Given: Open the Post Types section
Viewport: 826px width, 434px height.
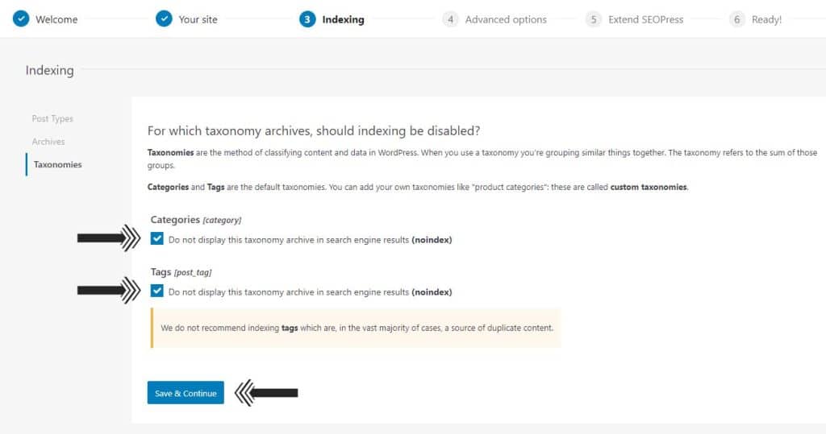Looking at the screenshot, I should (x=52, y=119).
